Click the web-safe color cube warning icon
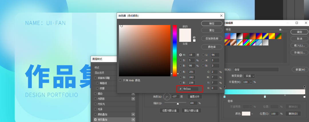This screenshot has width=309, height=122. 194,37
